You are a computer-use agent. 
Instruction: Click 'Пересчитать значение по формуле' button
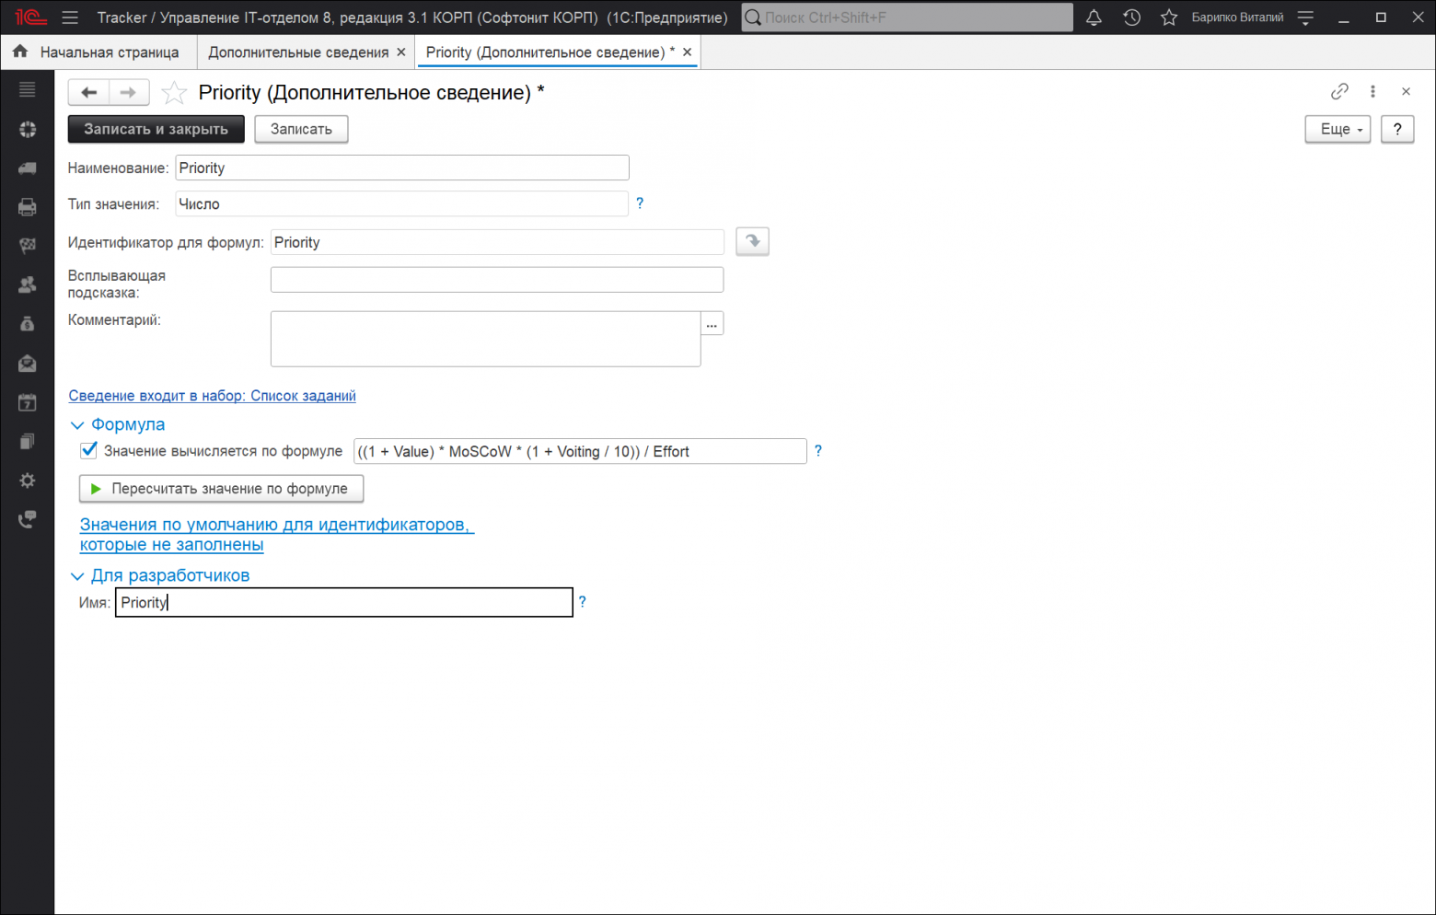pos(221,489)
